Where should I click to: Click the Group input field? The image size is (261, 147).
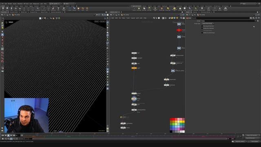(228, 21)
